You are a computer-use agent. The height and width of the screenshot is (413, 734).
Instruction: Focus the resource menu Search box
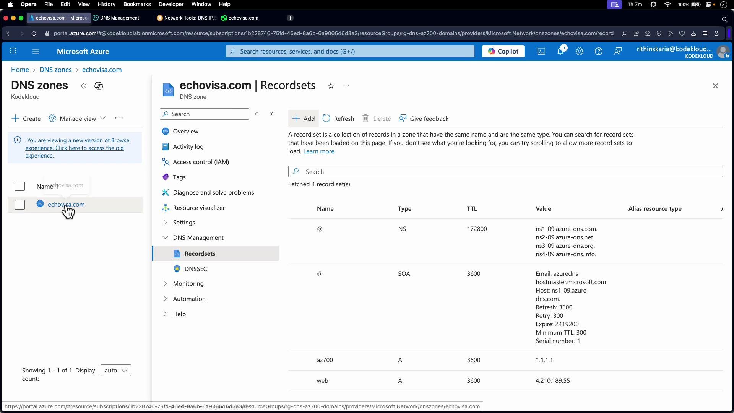tap(205, 114)
